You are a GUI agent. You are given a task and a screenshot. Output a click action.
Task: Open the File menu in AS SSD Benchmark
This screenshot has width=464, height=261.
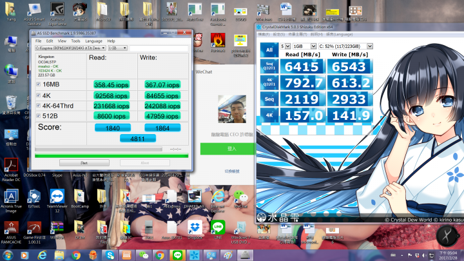(x=39, y=41)
